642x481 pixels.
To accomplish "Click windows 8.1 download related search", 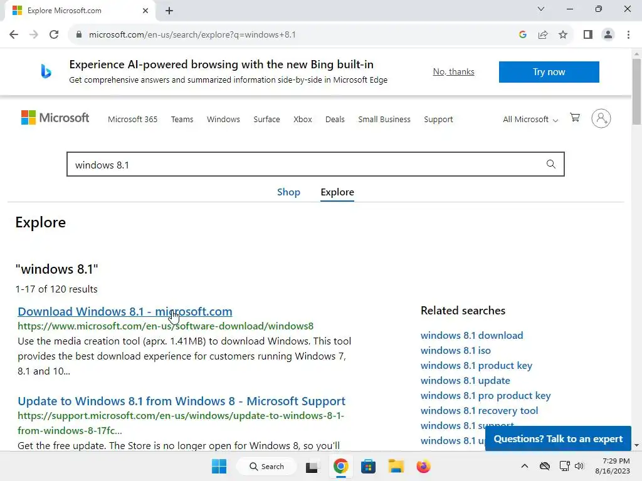I will coord(471,336).
